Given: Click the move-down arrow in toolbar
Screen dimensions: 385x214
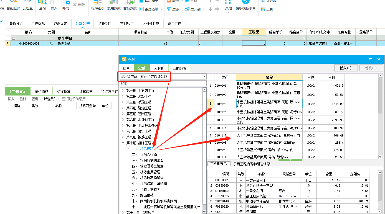Looking at the screenshot, I should click(211, 9).
